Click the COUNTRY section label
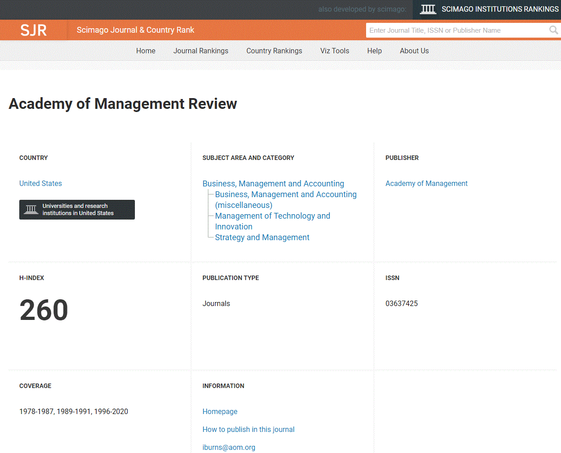561x453 pixels. (34, 158)
